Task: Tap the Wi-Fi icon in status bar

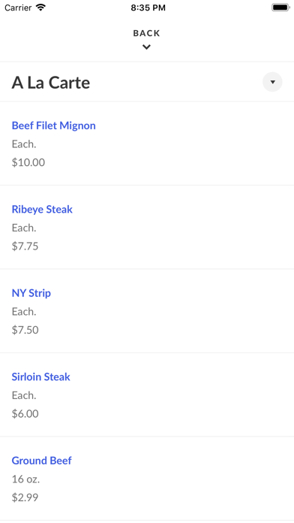Action: (40, 8)
